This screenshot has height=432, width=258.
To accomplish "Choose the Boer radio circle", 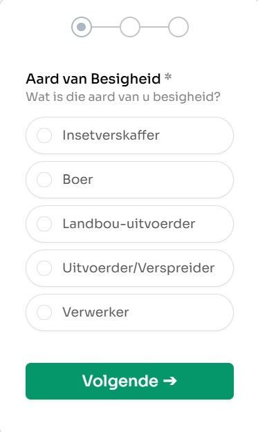I will 44,180.
